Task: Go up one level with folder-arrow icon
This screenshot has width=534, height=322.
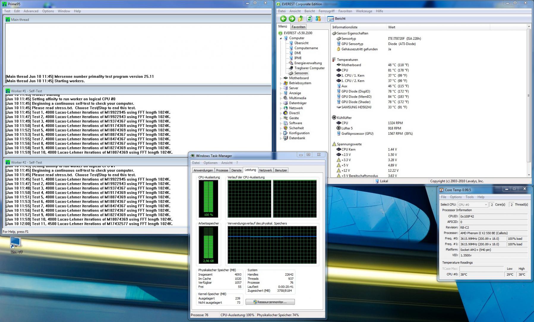Action: tap(301, 19)
